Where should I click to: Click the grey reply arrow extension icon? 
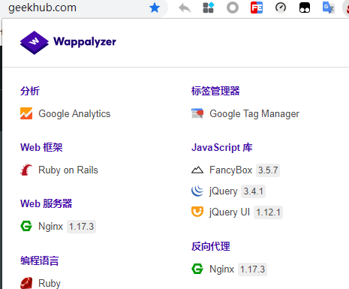[185, 8]
